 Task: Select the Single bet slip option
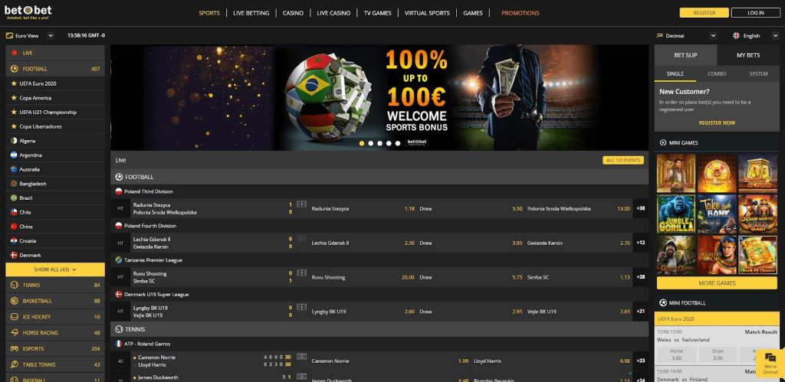(x=675, y=73)
